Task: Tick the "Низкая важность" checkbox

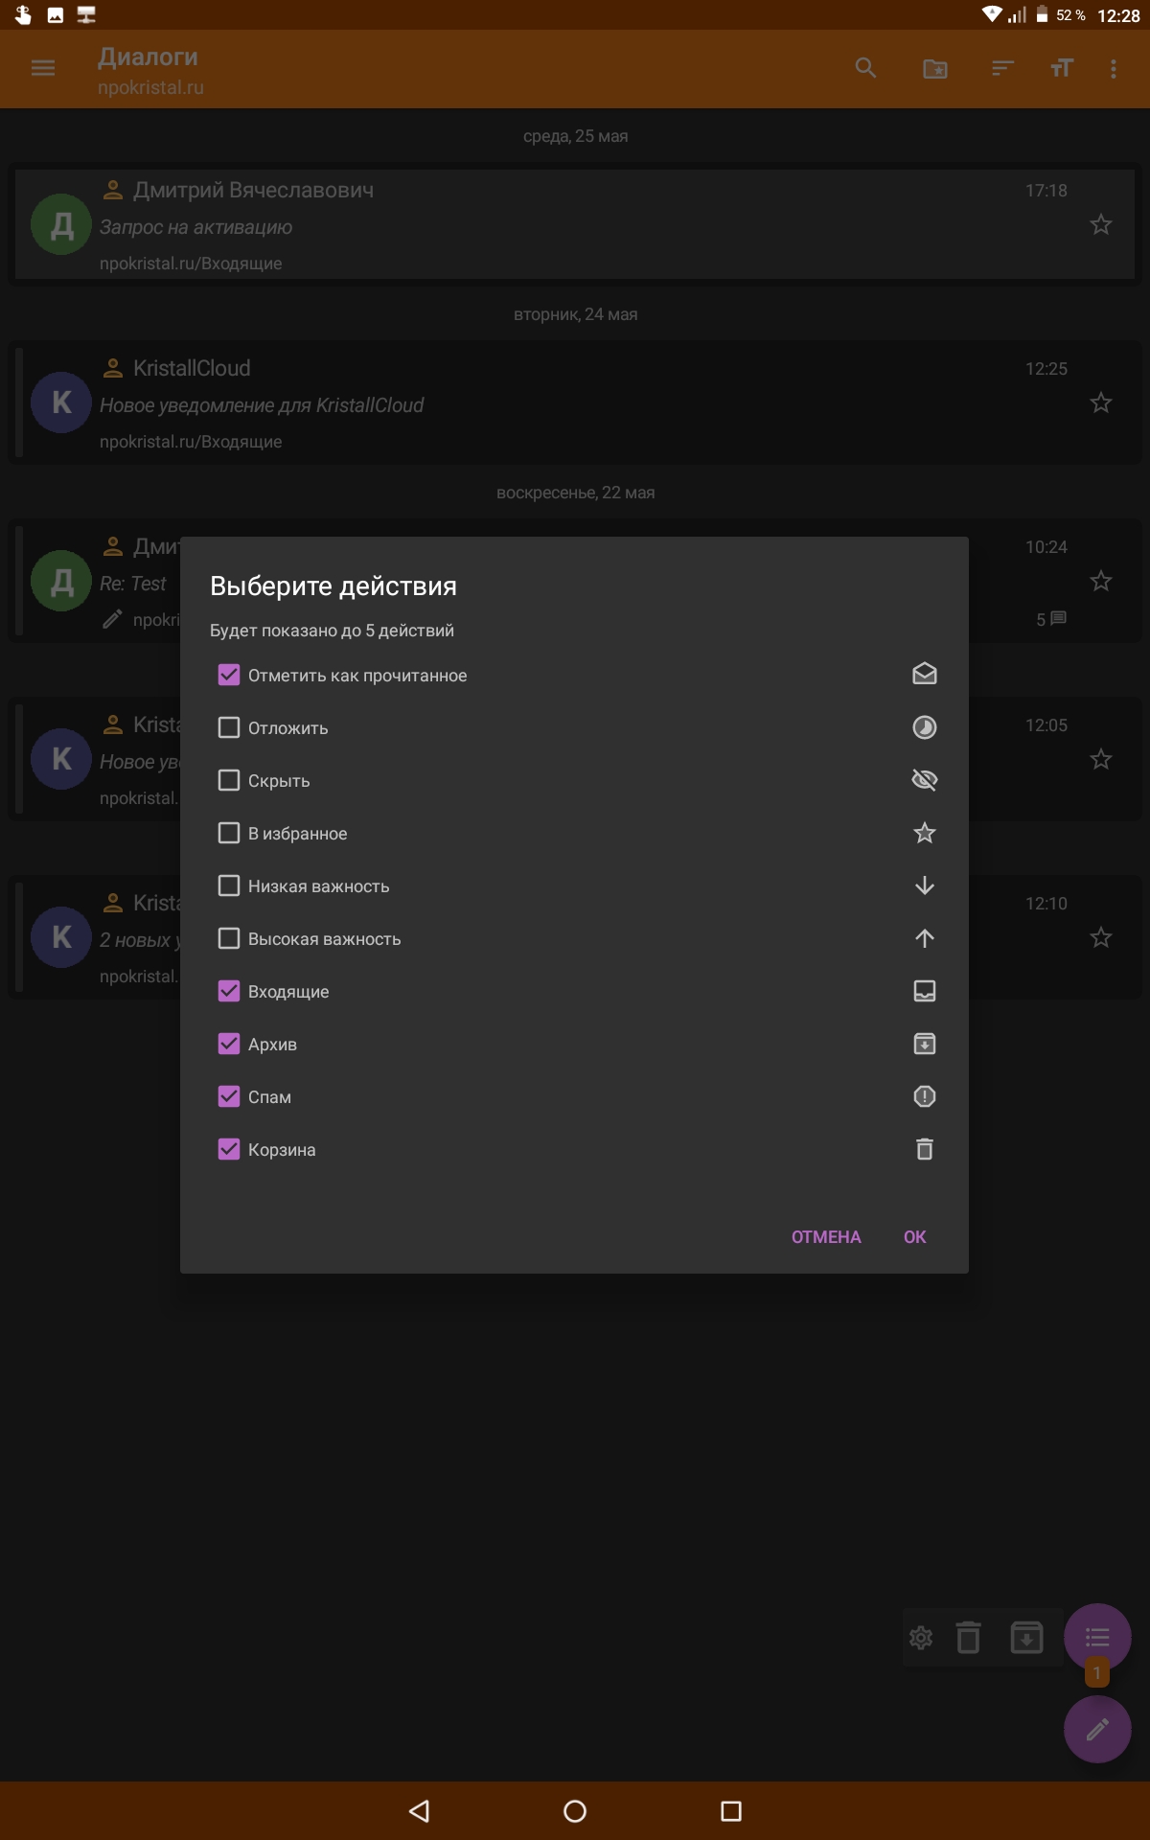Action: [x=229, y=886]
